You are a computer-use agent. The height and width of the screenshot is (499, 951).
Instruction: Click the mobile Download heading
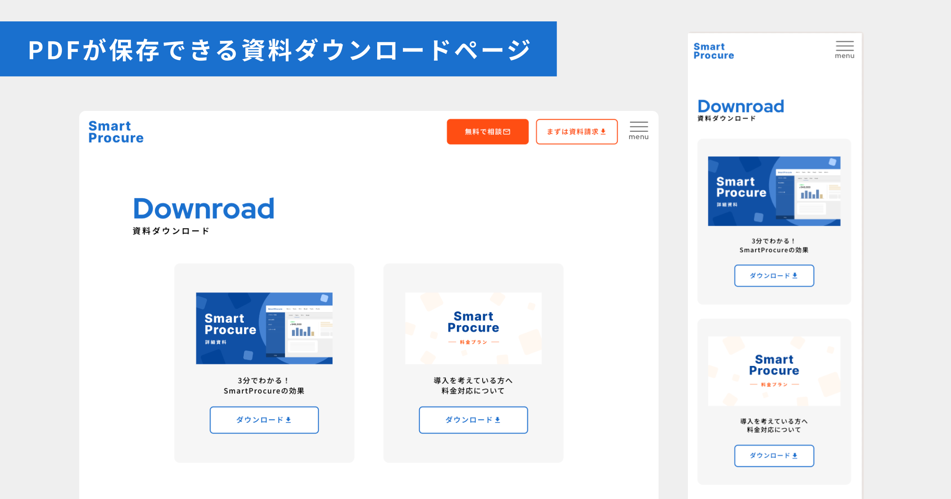(x=741, y=106)
